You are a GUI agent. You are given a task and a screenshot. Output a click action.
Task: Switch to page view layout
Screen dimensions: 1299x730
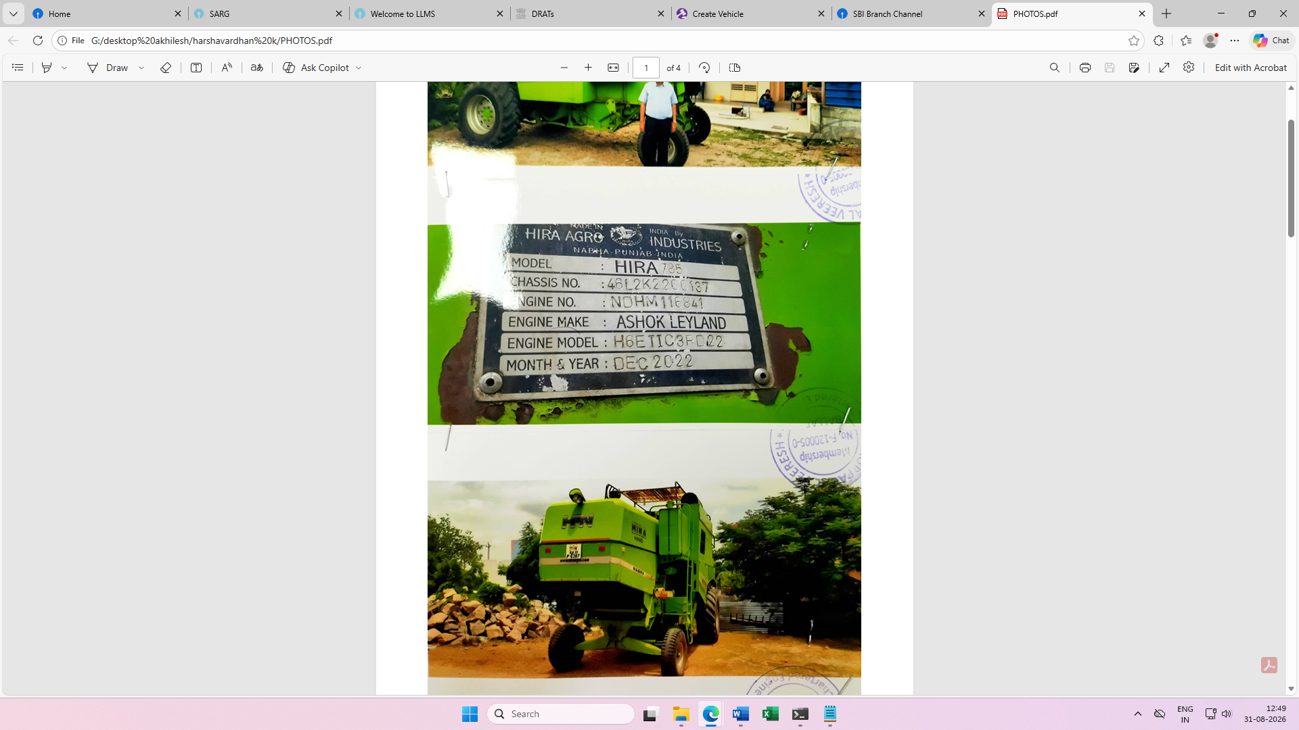coord(735,68)
